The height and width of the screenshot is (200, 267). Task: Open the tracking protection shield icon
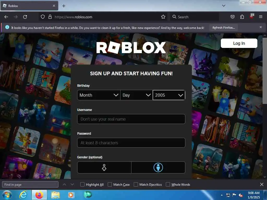pos(43,17)
